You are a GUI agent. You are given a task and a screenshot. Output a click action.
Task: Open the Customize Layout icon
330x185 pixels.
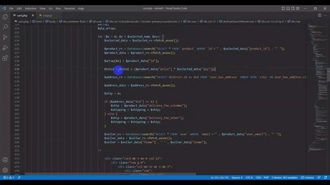pyautogui.click(x=298, y=8)
